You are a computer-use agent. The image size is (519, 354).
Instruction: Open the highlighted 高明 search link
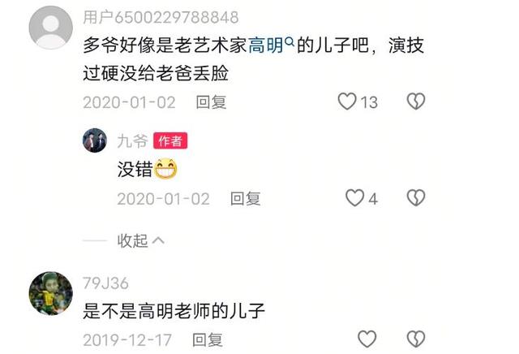click(266, 45)
